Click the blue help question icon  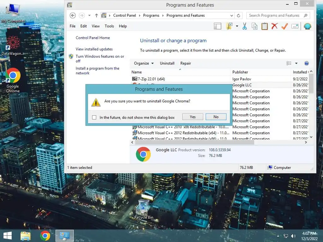[x=307, y=63]
